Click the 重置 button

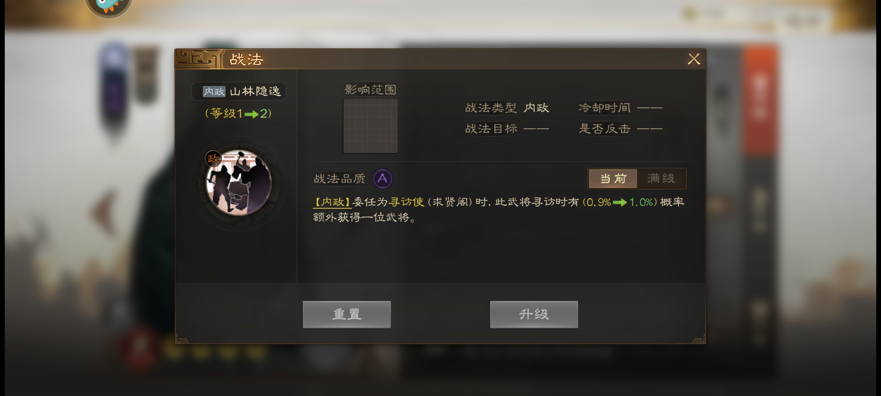tap(347, 315)
